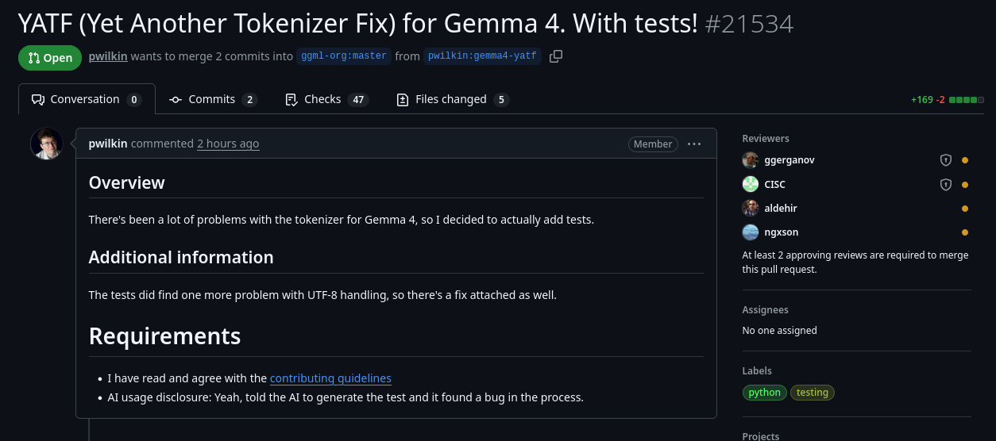
Task: Click the pwilkin:gemma4-yatf head branch
Action: click(482, 56)
